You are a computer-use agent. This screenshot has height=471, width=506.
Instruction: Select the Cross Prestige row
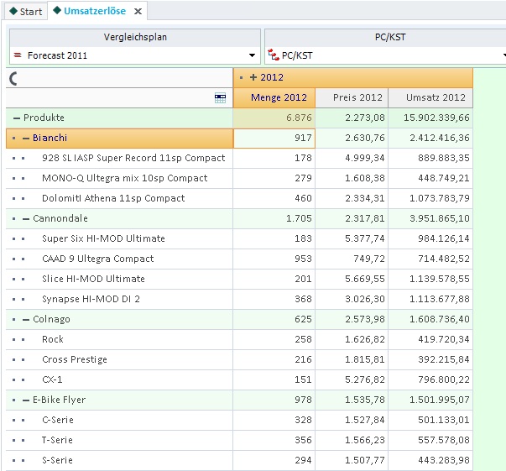click(x=119, y=359)
